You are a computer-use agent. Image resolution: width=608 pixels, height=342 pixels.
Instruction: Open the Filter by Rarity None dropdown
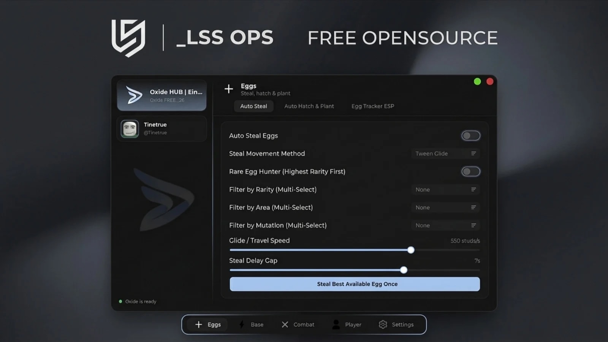coord(445,189)
